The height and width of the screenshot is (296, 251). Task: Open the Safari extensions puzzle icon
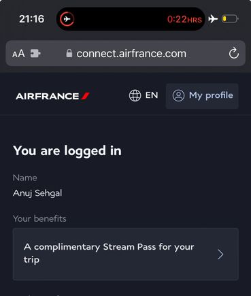(35, 54)
